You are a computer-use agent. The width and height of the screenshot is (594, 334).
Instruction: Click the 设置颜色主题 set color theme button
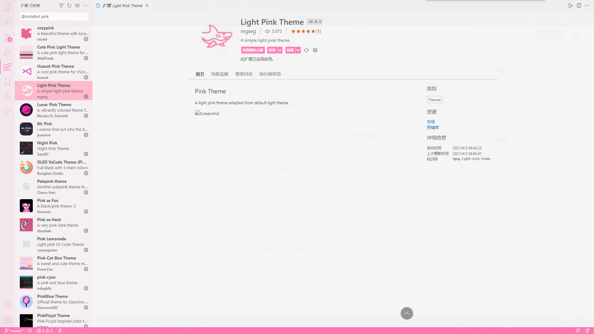pyautogui.click(x=253, y=50)
